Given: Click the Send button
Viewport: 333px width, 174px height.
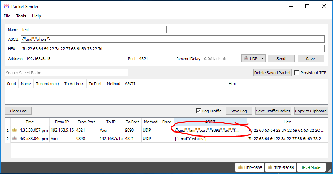Looking at the screenshot, I should (281, 59).
